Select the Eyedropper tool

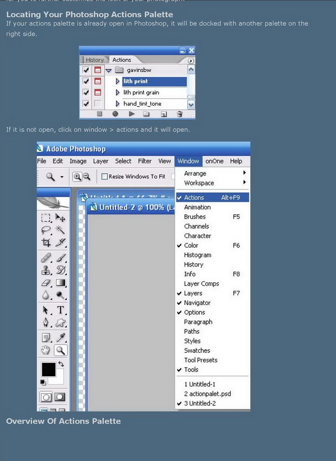click(x=60, y=337)
